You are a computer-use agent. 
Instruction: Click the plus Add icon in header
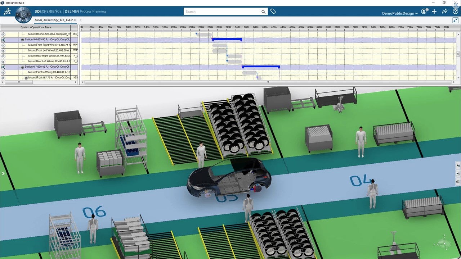coord(434,12)
